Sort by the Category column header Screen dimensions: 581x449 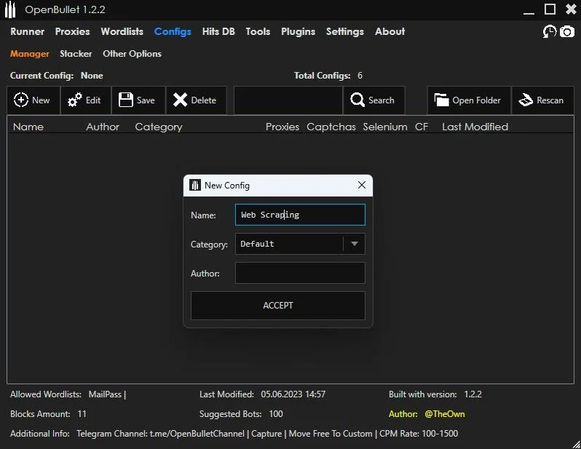159,127
